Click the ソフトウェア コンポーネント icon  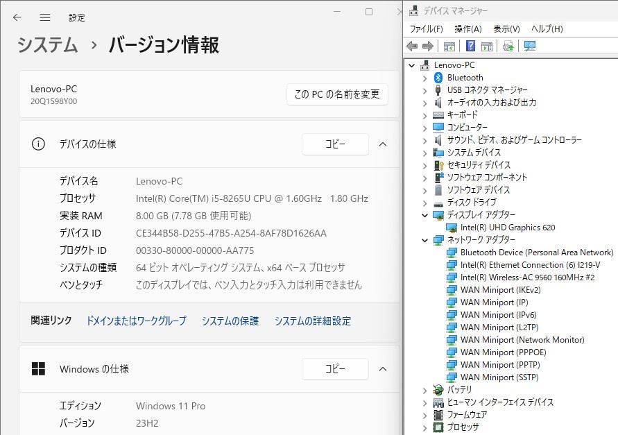438,178
